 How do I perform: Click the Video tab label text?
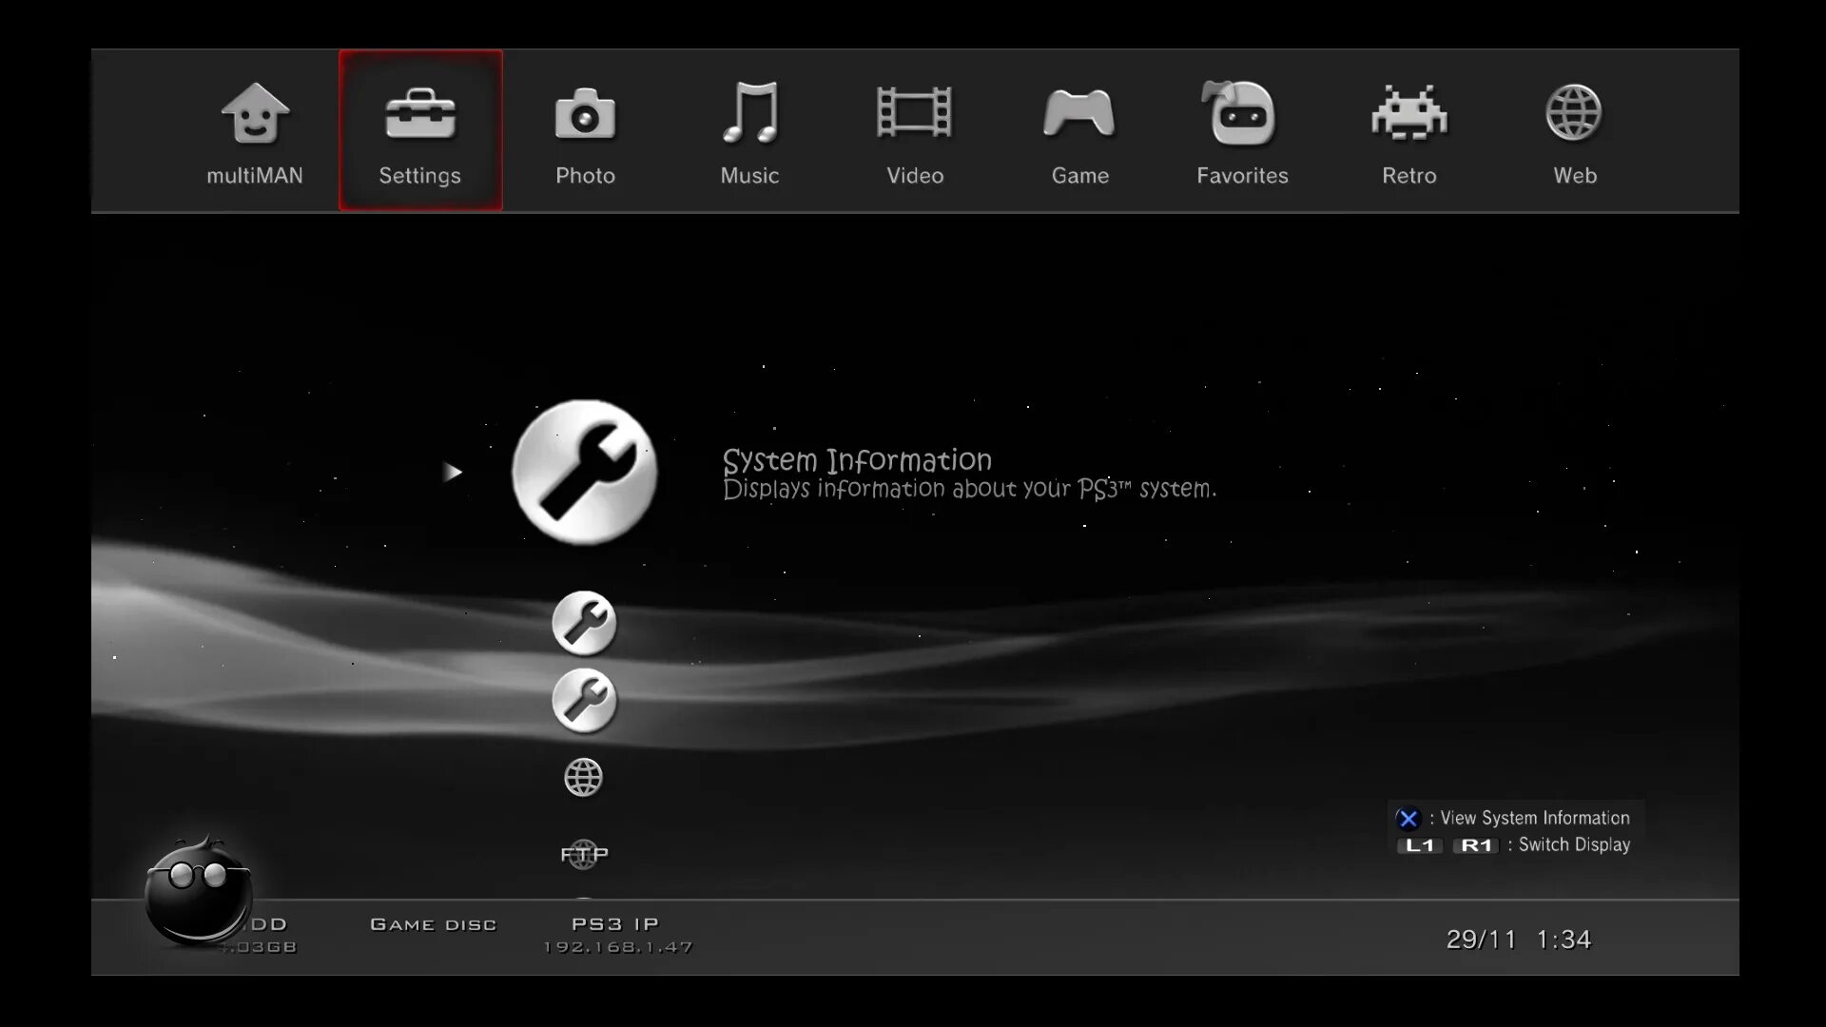pyautogui.click(x=915, y=176)
